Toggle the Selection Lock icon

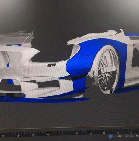coord(115,137)
